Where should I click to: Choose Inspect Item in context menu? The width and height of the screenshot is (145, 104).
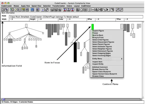coord(107,62)
